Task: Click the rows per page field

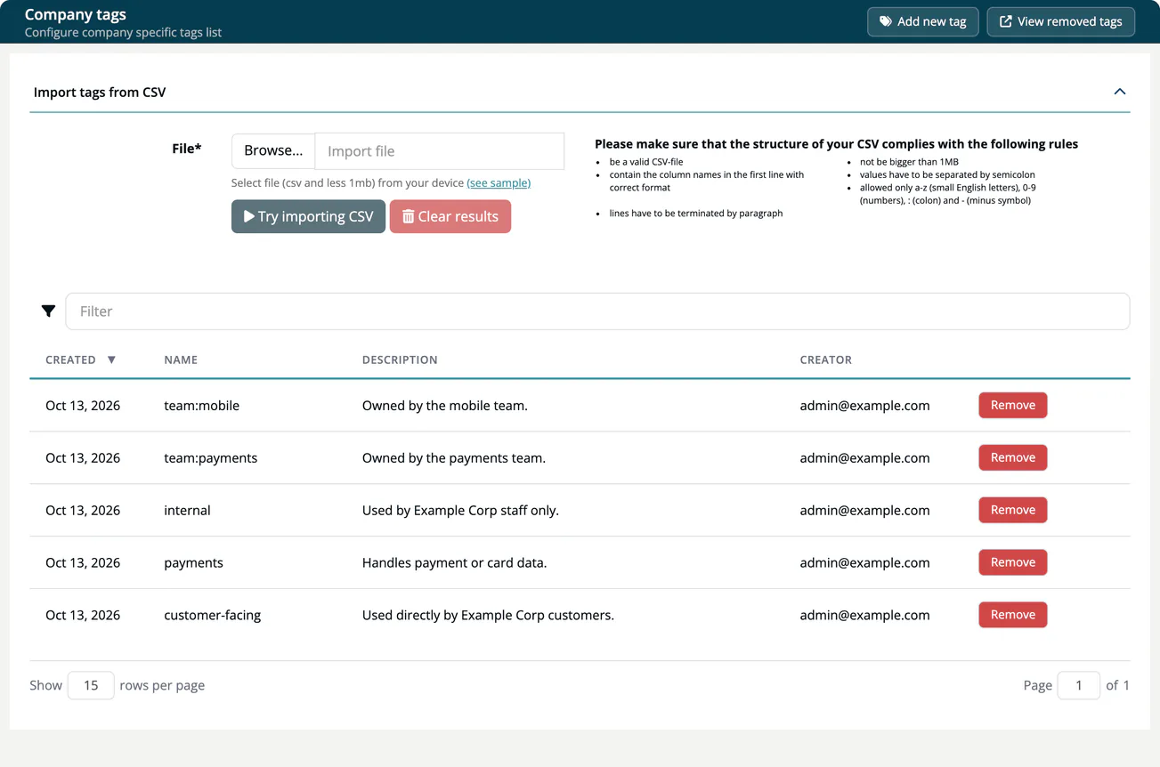Action: click(91, 685)
